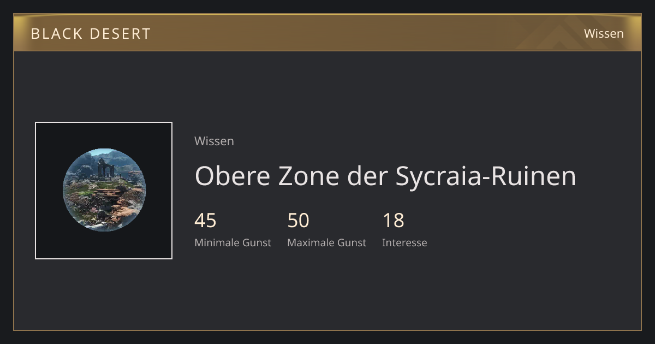Click the Minimale Gunst label
Viewport: 655px width, 344px height.
(x=233, y=242)
